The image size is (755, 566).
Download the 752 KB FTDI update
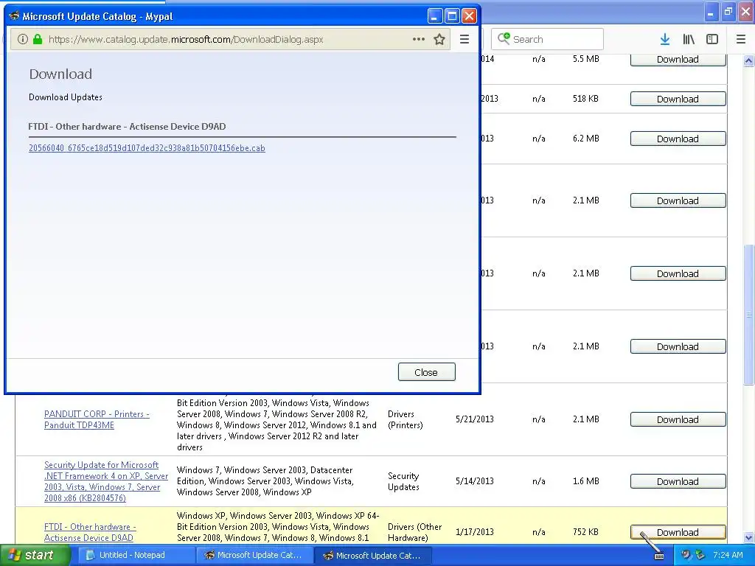[x=678, y=532]
